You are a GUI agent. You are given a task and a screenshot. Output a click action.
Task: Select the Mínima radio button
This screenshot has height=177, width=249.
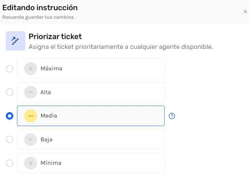pyautogui.click(x=10, y=163)
